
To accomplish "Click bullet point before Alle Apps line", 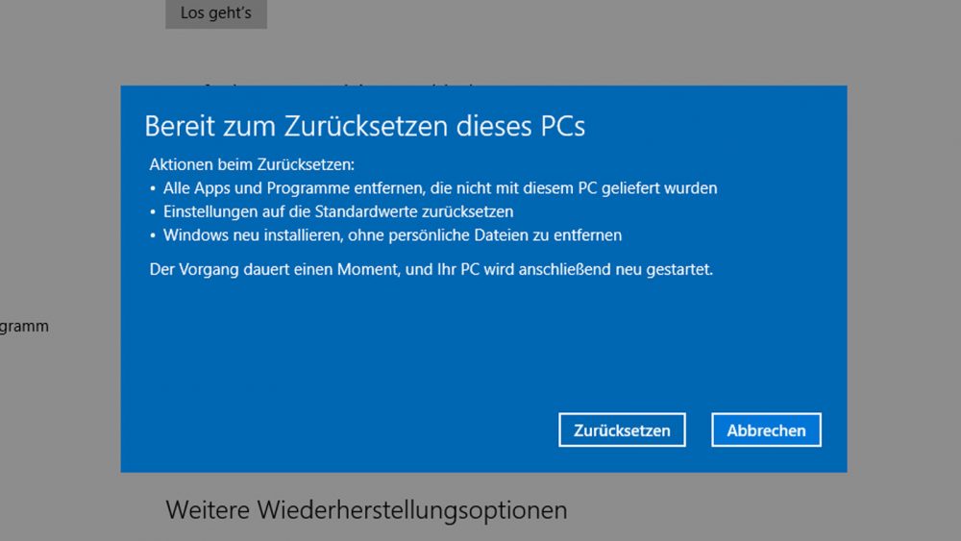I will coord(153,188).
